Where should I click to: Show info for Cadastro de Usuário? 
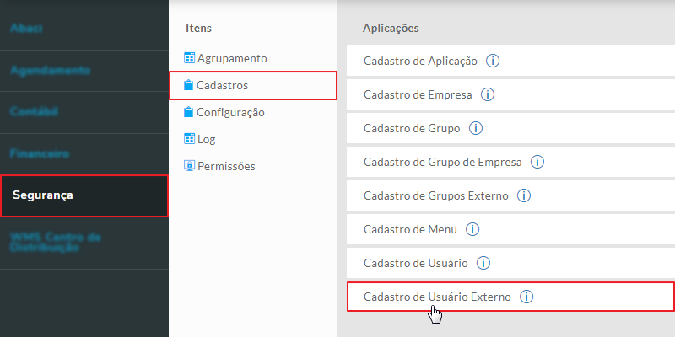tap(484, 263)
